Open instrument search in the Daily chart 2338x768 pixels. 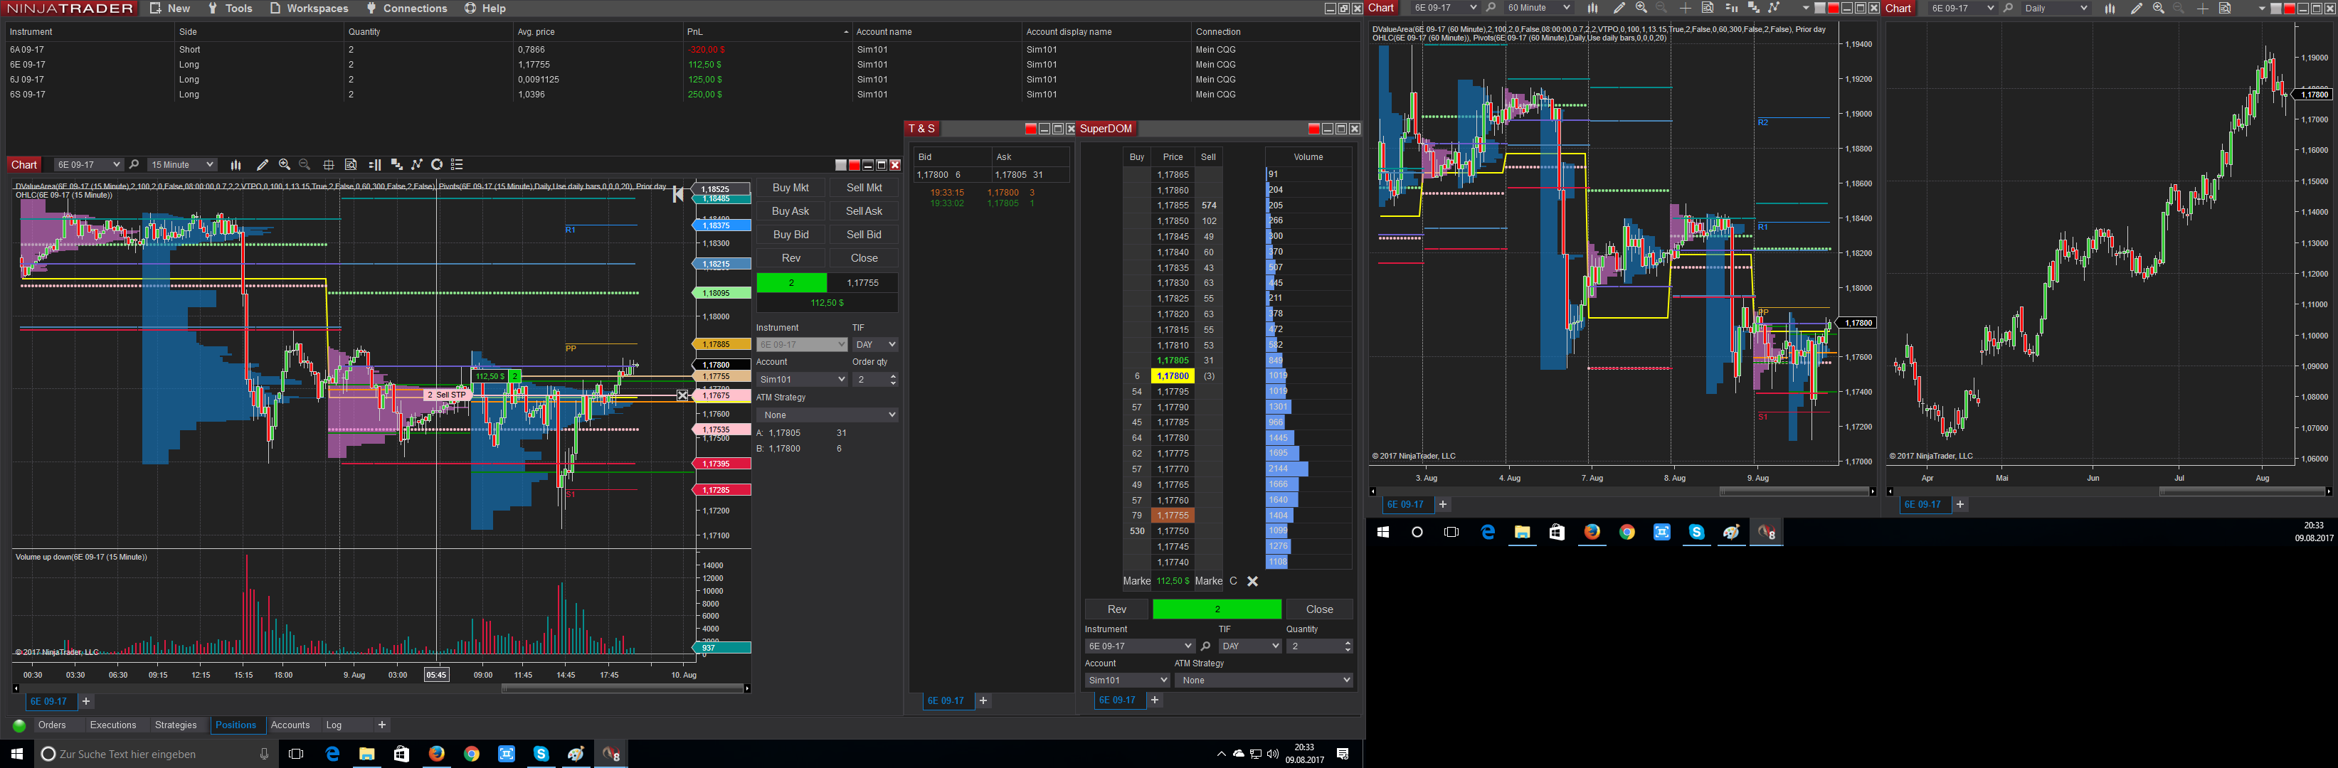click(2008, 8)
